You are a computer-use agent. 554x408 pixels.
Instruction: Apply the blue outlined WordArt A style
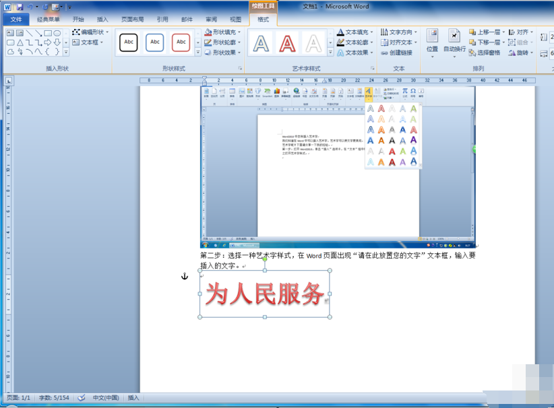(261, 44)
